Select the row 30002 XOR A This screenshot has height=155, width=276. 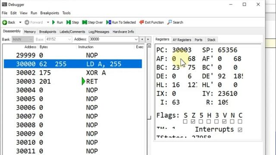click(73, 73)
